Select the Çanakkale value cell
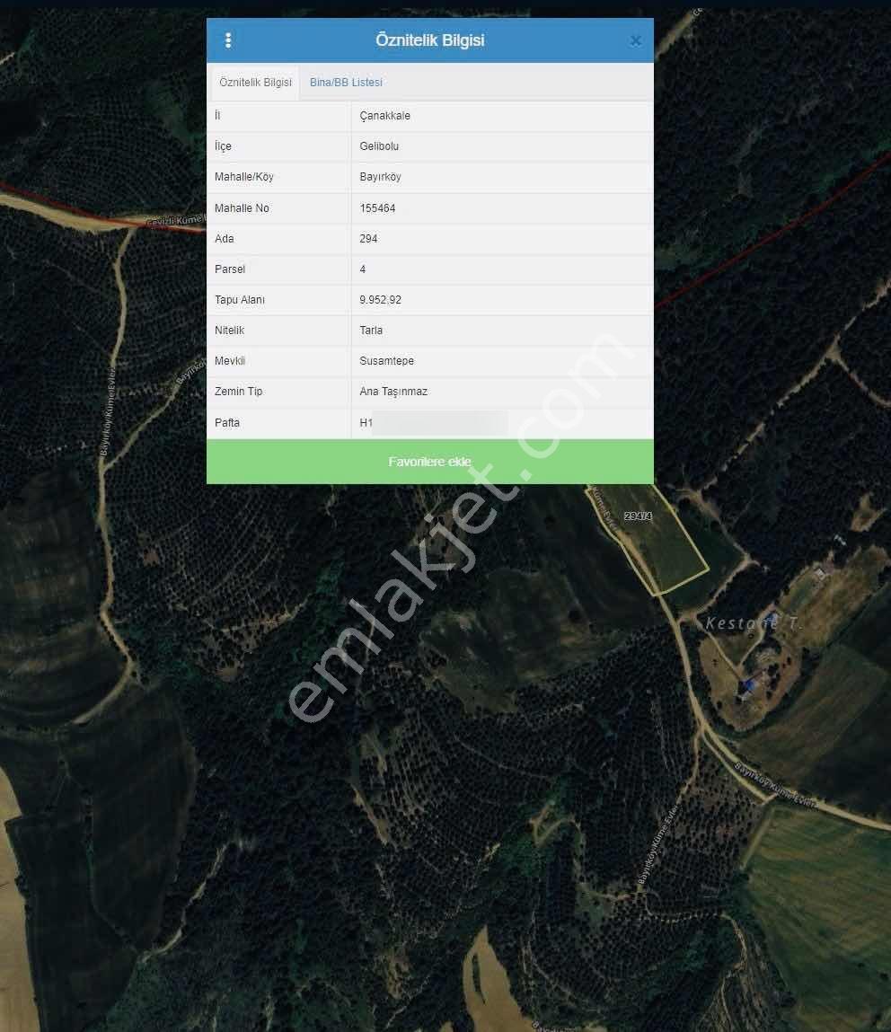 pos(502,116)
